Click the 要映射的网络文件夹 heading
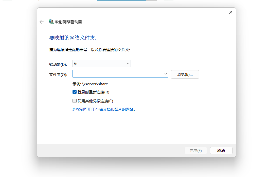The height and width of the screenshot is (177, 267). click(73, 38)
